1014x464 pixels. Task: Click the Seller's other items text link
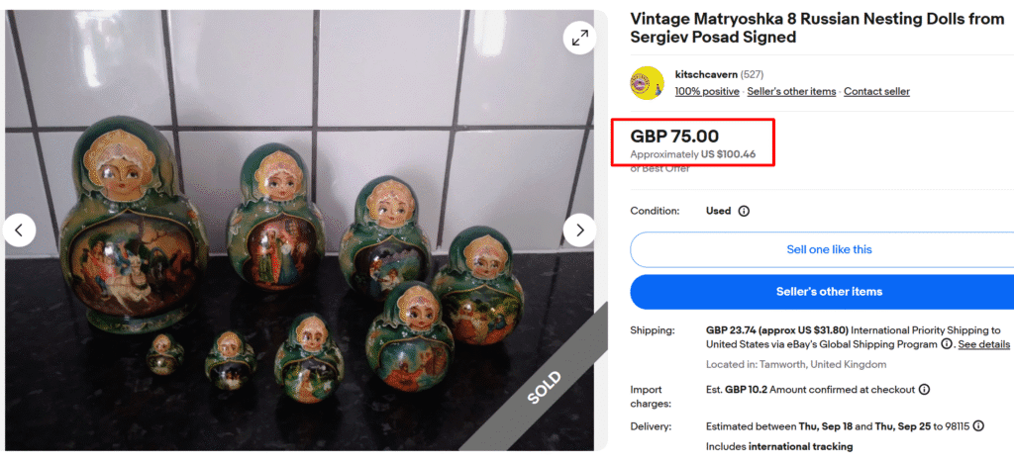coord(791,92)
